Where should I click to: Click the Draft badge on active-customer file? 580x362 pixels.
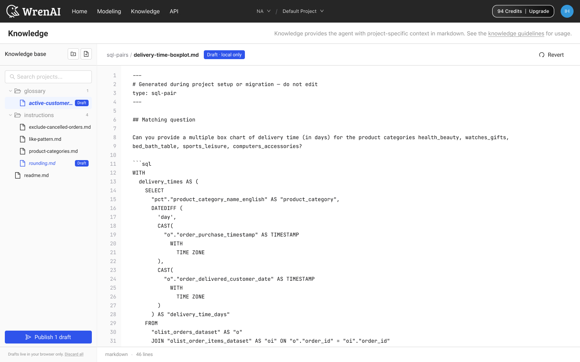tap(82, 103)
